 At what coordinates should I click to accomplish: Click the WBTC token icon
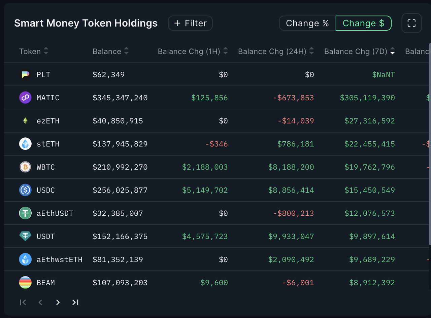[25, 167]
